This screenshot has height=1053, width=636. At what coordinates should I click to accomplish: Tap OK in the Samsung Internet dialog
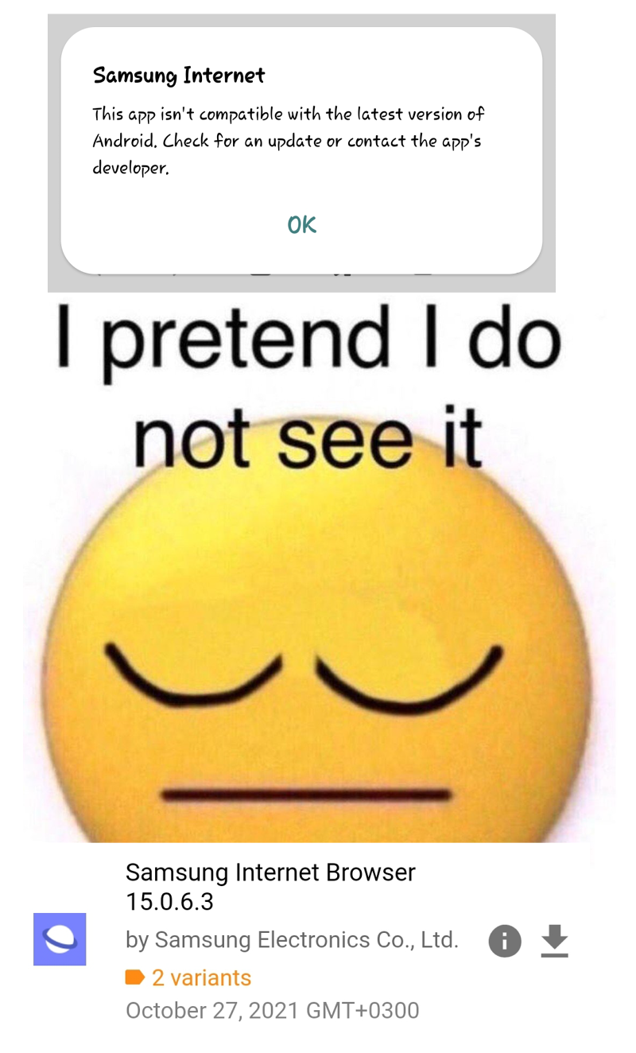[302, 225]
